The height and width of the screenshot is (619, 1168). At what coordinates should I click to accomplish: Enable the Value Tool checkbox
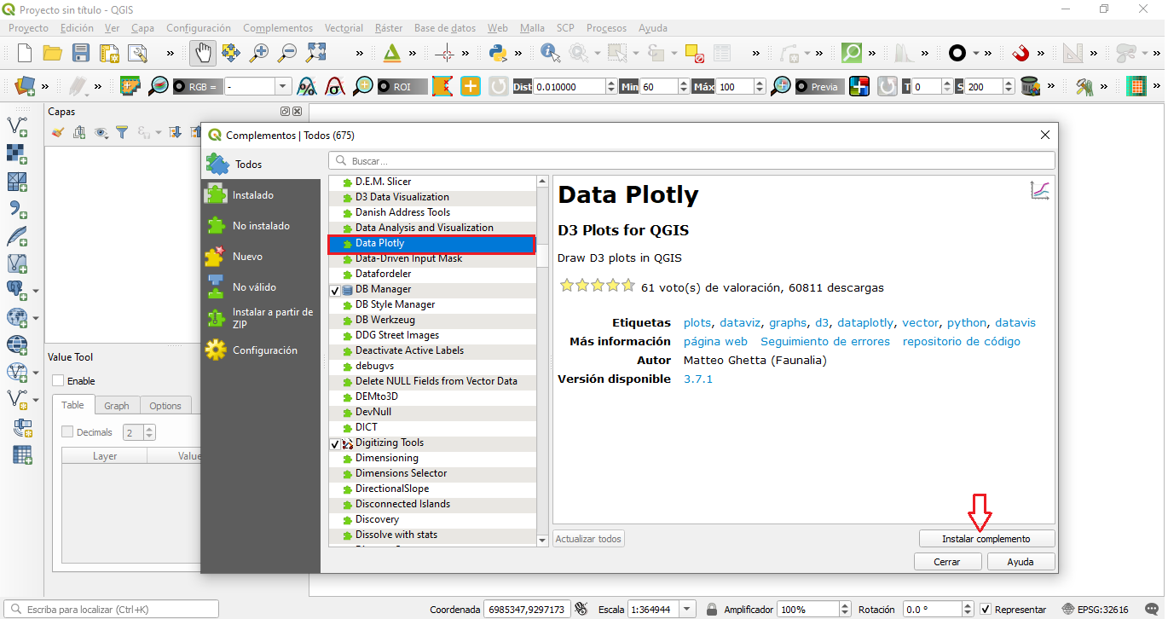[60, 380]
